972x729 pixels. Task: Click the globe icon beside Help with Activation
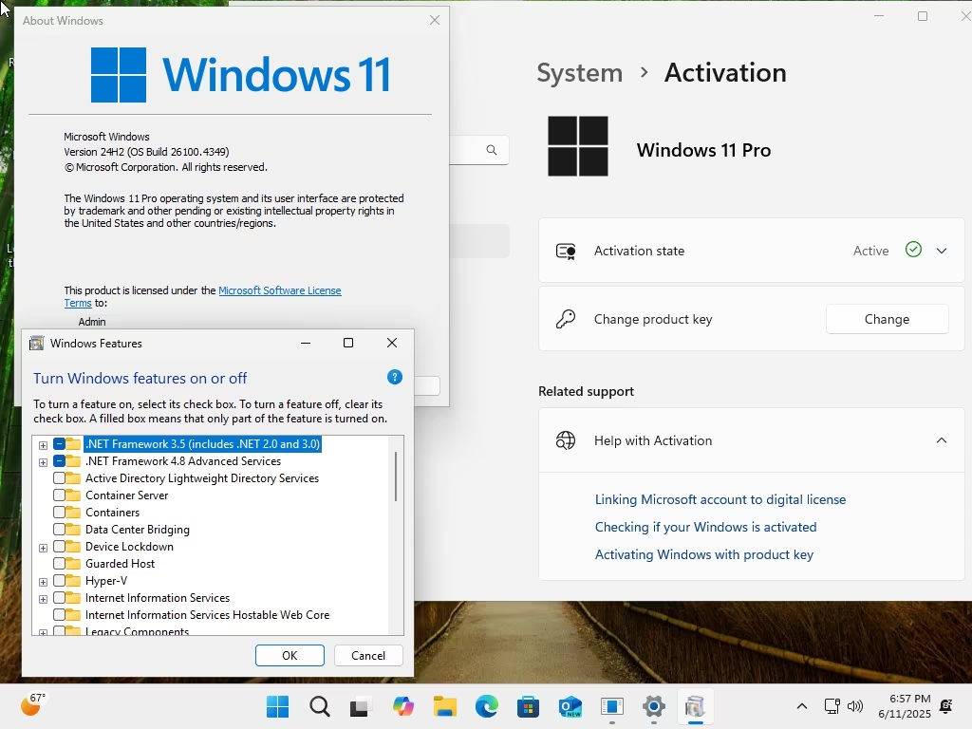[x=566, y=440]
